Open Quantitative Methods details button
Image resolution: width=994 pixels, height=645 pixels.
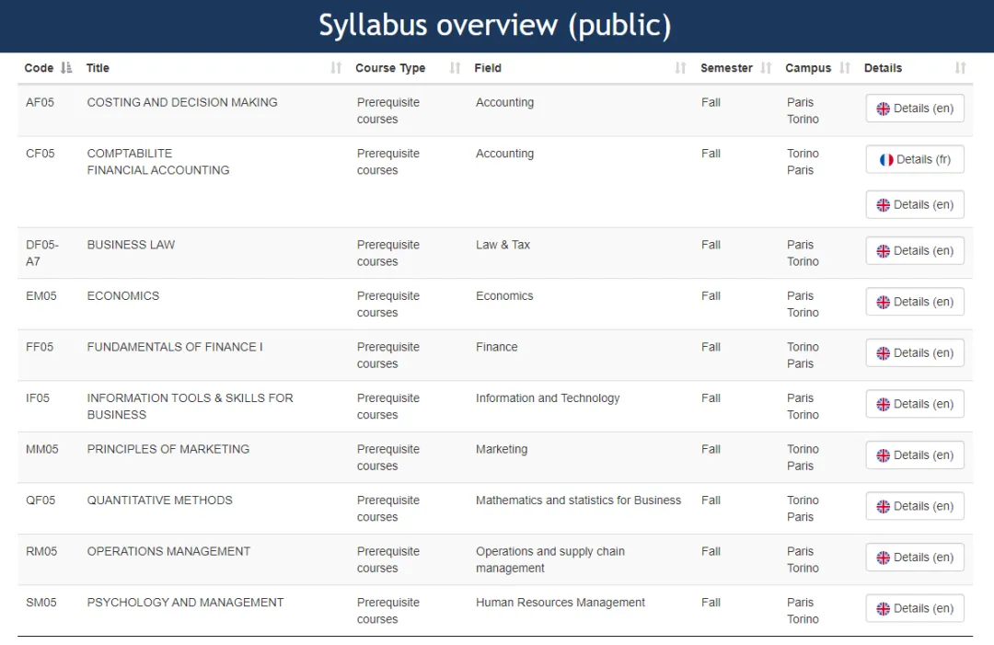(915, 506)
